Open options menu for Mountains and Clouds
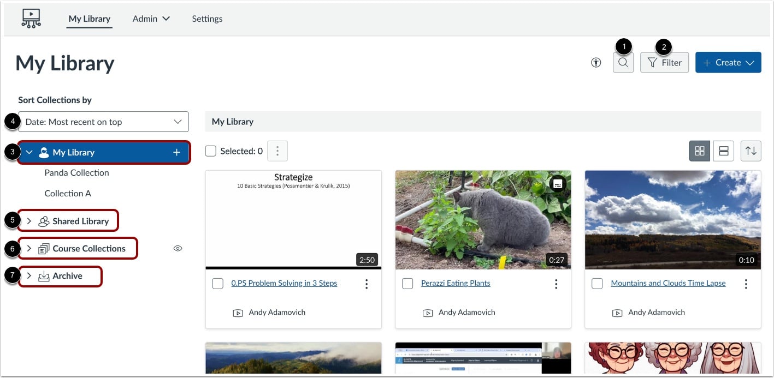The width and height of the screenshot is (774, 378). (x=746, y=284)
